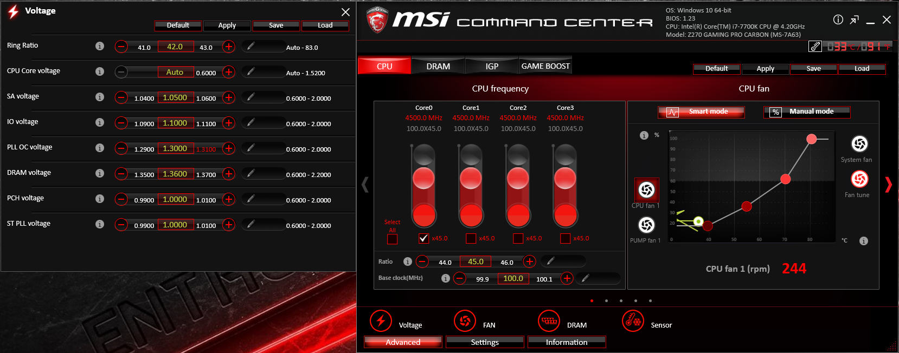Switch to the GAME BOOST tab
The height and width of the screenshot is (353, 899).
coord(545,66)
